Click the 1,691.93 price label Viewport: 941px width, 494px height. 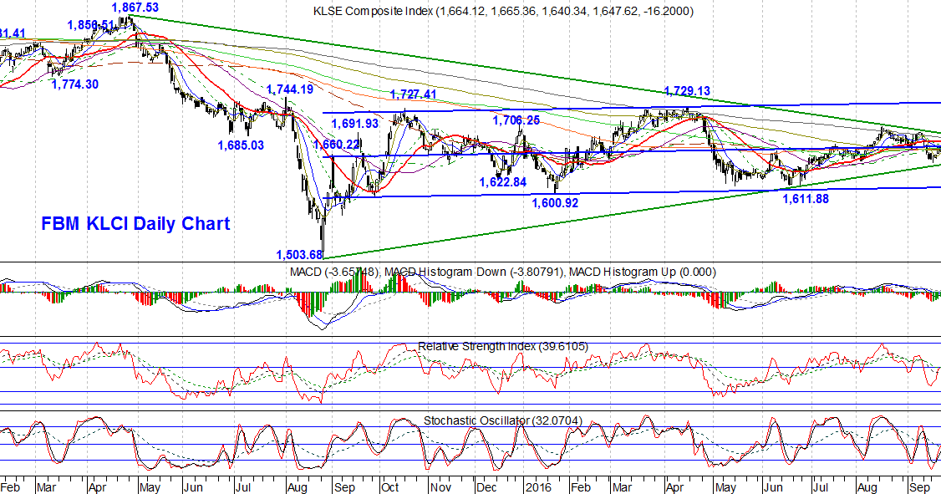tap(354, 124)
